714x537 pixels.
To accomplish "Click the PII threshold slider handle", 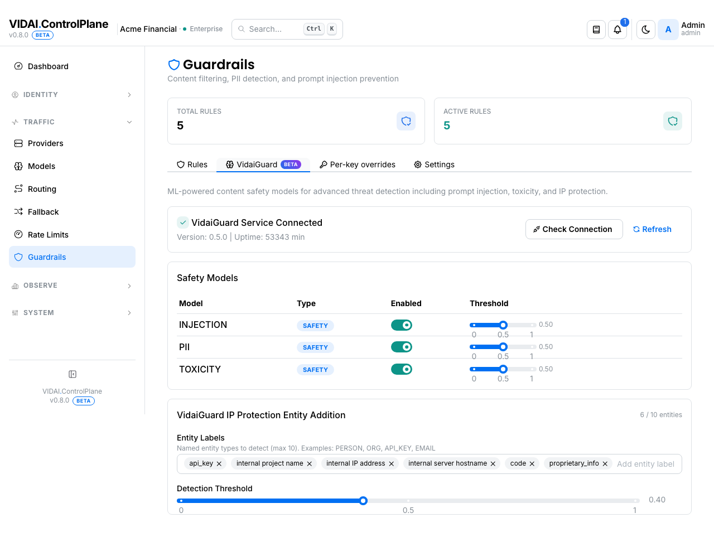I will point(503,347).
